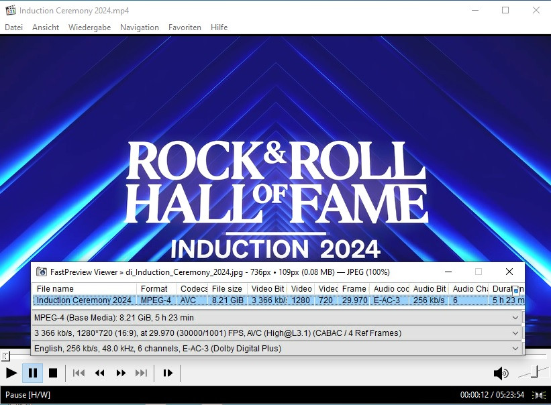The image size is (551, 405).
Task: Sort by the File size column header
Action: pos(227,289)
